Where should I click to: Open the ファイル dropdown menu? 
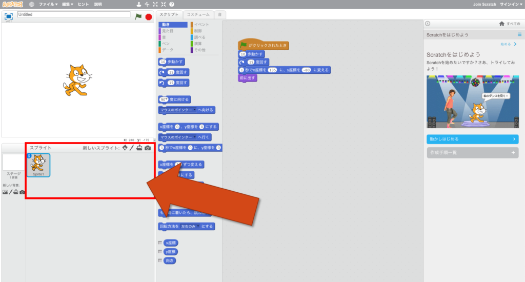pyautogui.click(x=48, y=4)
